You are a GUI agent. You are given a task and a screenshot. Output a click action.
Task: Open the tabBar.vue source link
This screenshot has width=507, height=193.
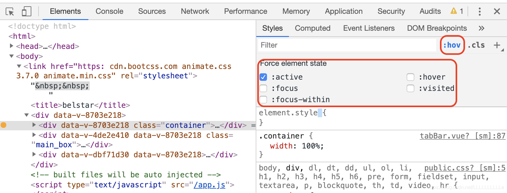tap(463, 136)
